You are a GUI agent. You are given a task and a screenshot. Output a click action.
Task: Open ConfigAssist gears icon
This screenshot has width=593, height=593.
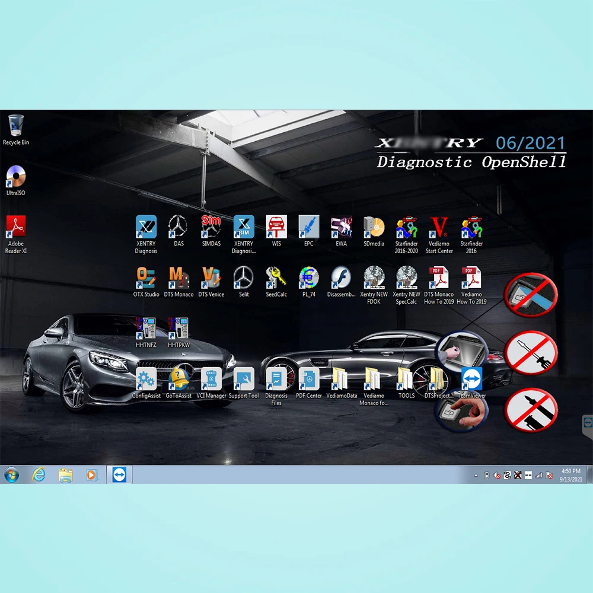[146, 382]
